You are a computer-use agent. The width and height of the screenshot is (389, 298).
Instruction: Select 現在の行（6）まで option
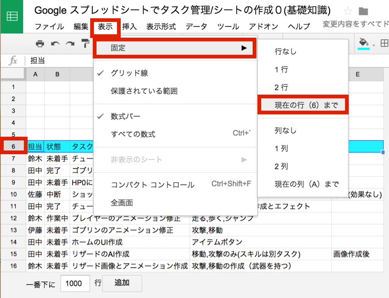[x=303, y=105]
